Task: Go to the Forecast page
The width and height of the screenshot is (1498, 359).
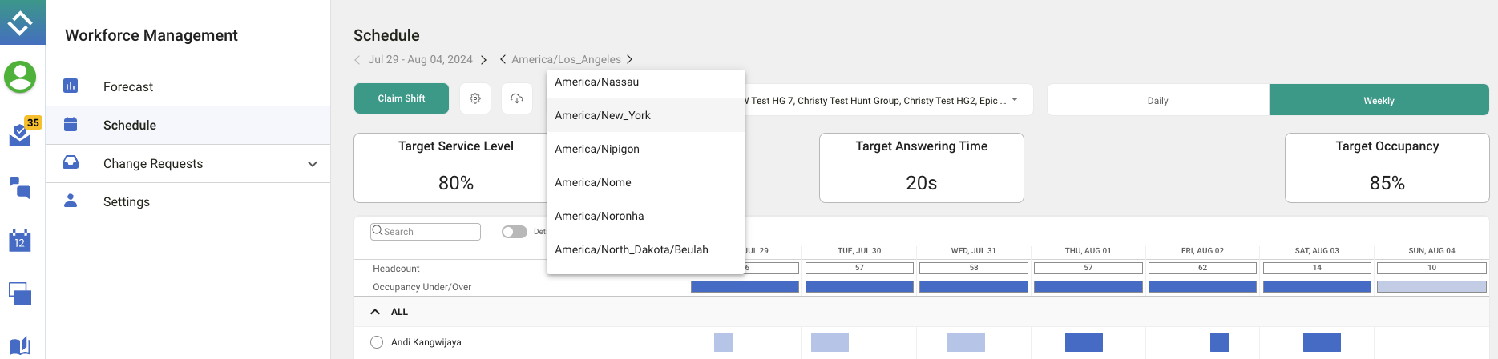Action: (128, 86)
